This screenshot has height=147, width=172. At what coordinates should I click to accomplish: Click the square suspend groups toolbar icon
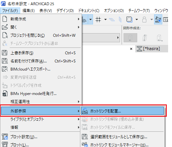click(129, 20)
